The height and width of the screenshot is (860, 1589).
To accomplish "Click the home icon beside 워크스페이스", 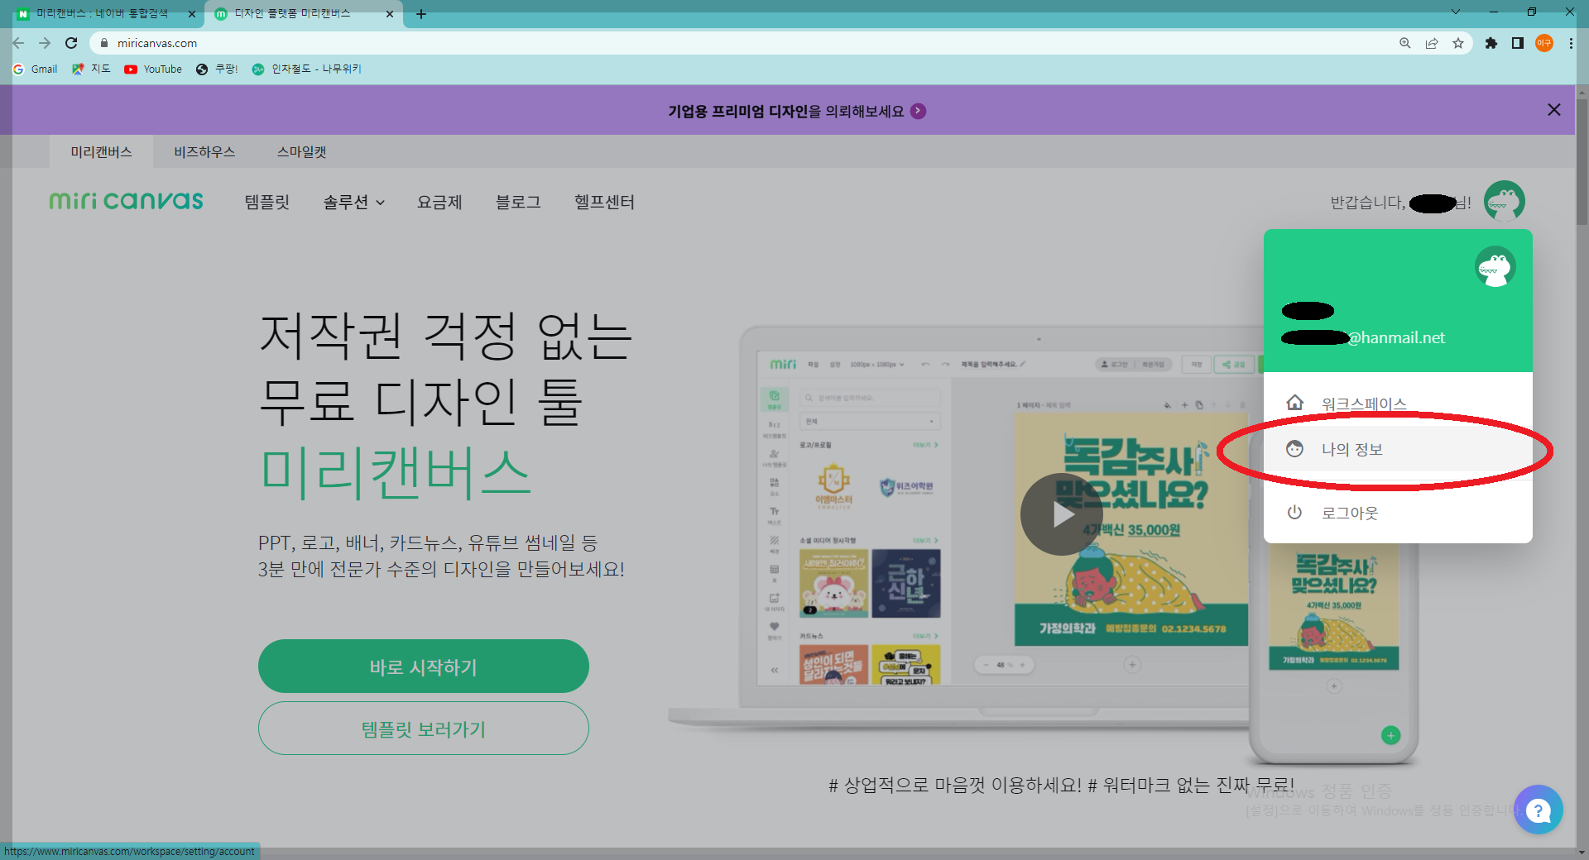I will pos(1294,403).
